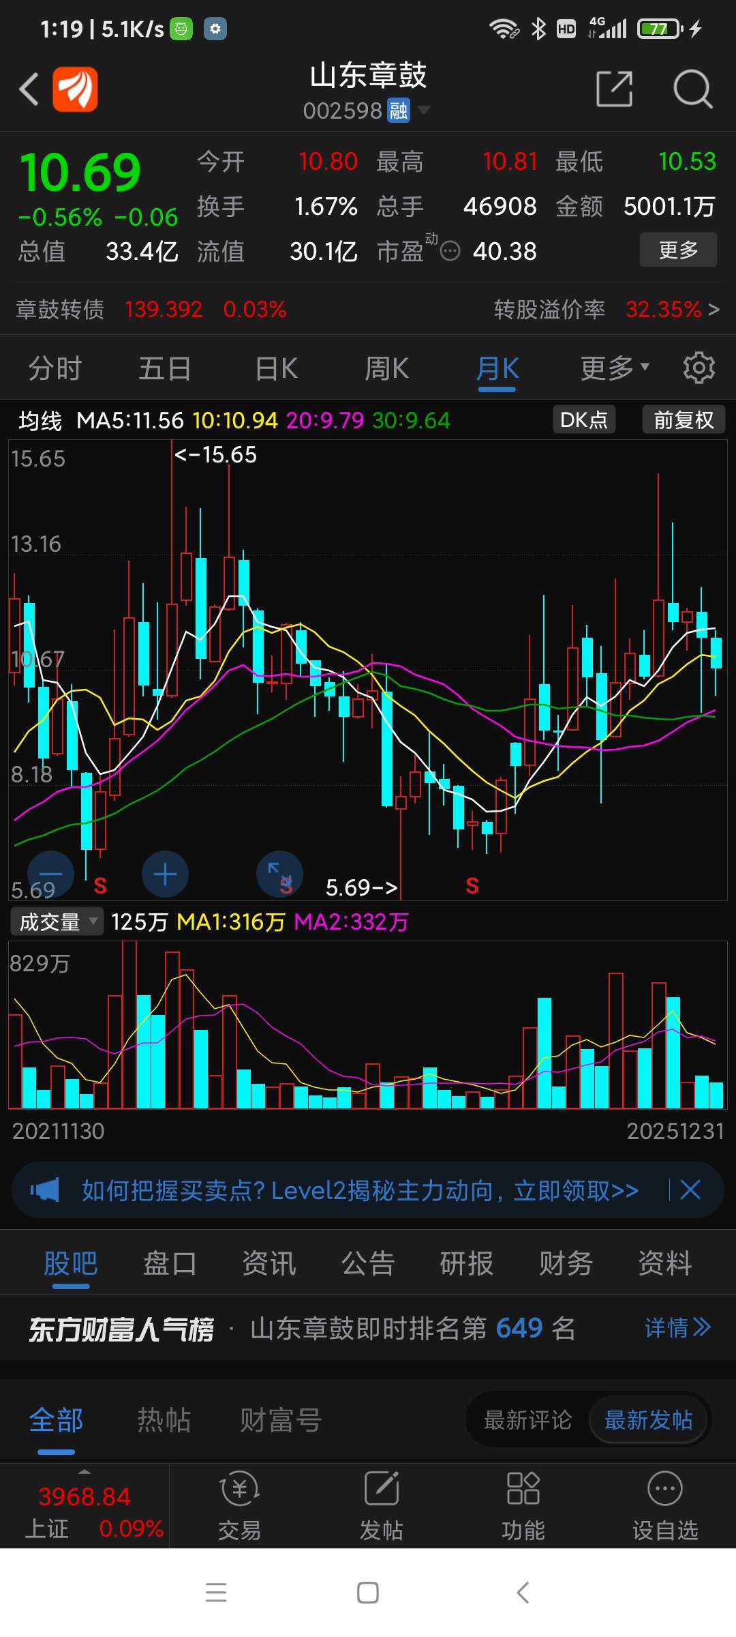Open the 股吧 forum tab
This screenshot has height=1637, width=736.
(x=71, y=1263)
